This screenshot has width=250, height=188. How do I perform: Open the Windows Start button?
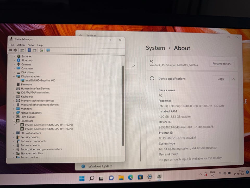(x=82, y=178)
